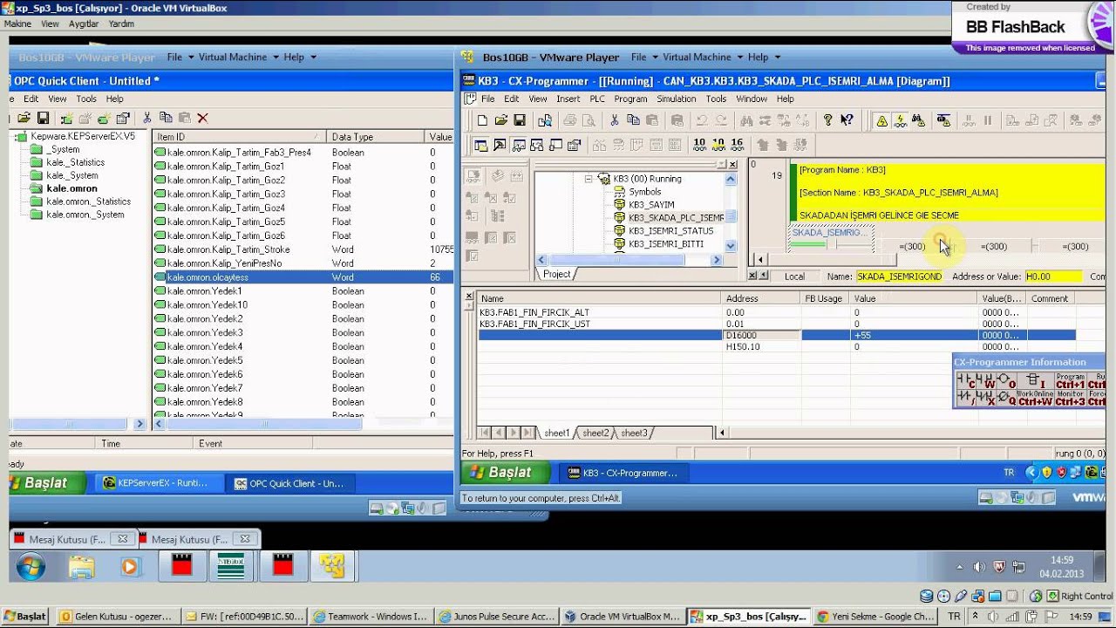
Task: Click Item ID column header to sort
Action: click(x=240, y=137)
